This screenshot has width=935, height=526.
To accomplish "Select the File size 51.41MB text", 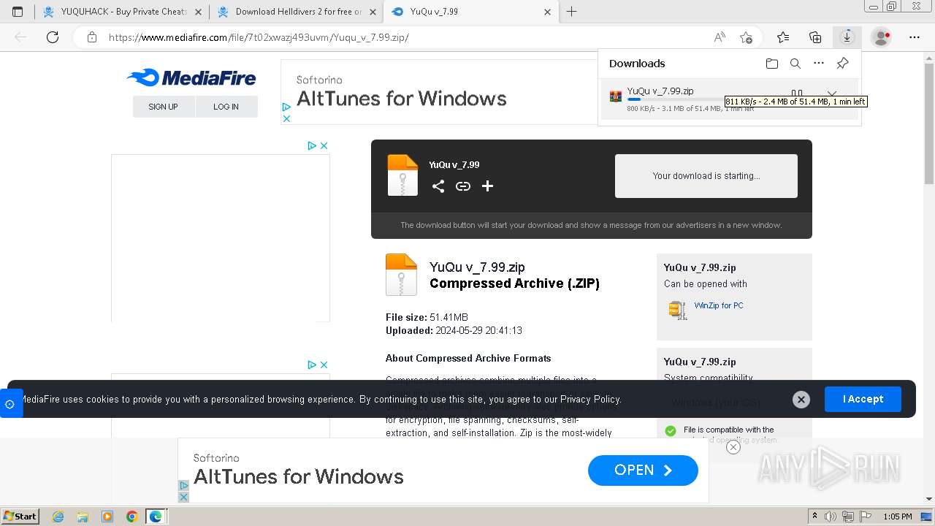I will [x=427, y=317].
